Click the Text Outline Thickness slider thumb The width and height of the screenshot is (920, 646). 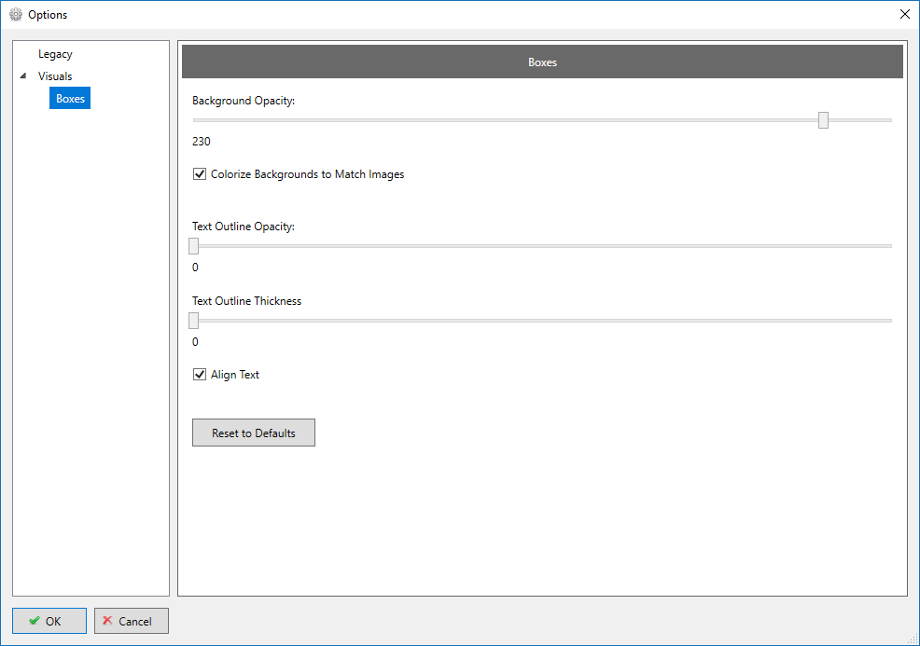[x=194, y=321]
